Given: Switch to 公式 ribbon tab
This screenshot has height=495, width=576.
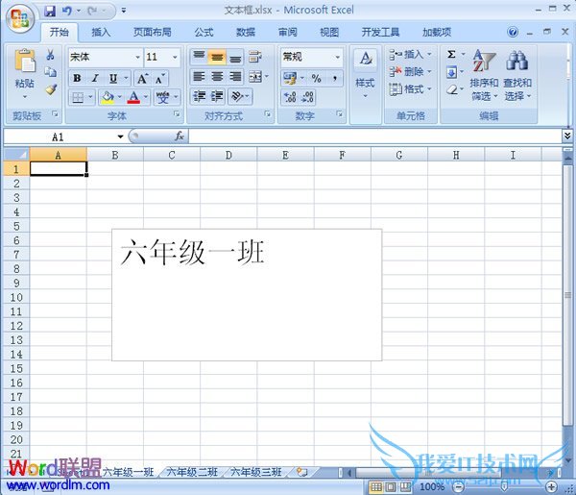Looking at the screenshot, I should 204,33.
